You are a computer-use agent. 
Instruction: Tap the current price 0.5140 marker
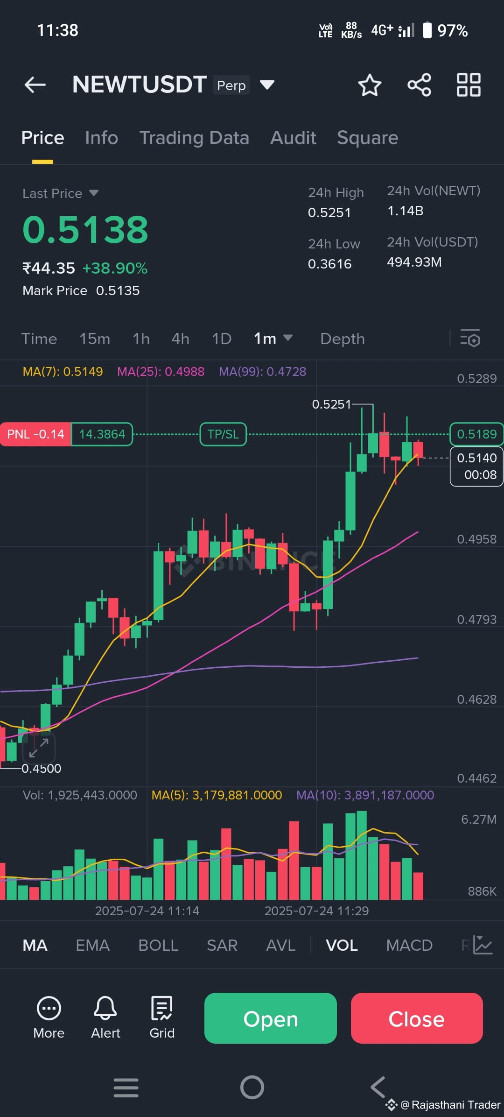click(x=476, y=467)
